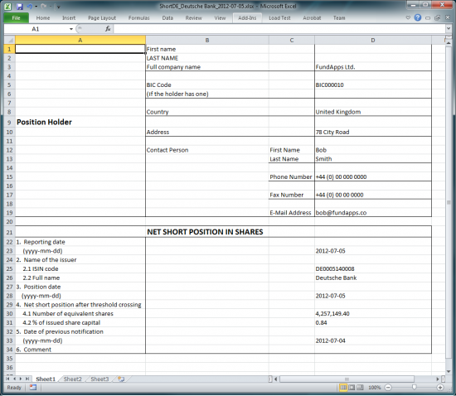456x396 pixels.
Task: Click the Redo icon
Action: 44,7
